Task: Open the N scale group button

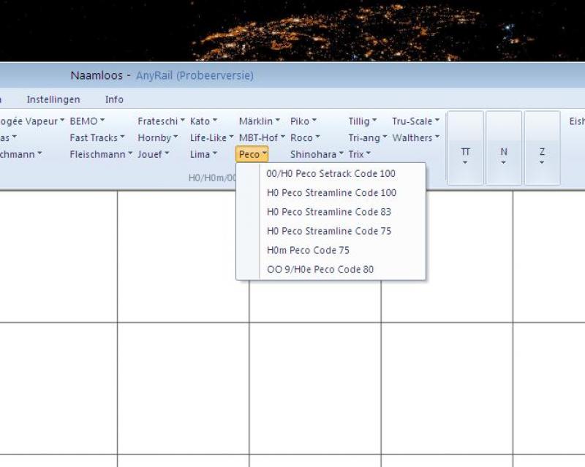Action: pos(504,148)
